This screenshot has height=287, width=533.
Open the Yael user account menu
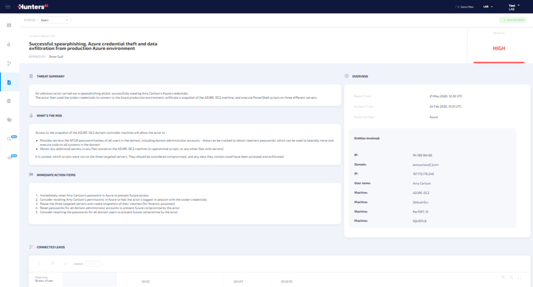click(x=514, y=7)
